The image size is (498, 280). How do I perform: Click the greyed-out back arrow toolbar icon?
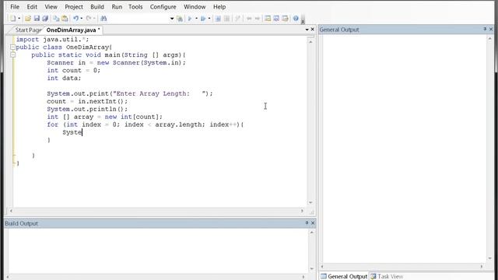coord(249,19)
